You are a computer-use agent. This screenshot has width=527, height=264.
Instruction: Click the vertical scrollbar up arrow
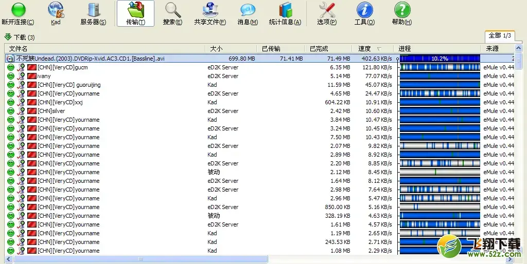click(x=518, y=48)
